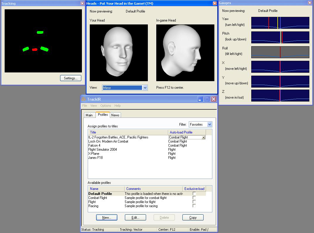314x233 pixels.
Task: Sort titles by the Title column header
Action: click(x=128, y=132)
